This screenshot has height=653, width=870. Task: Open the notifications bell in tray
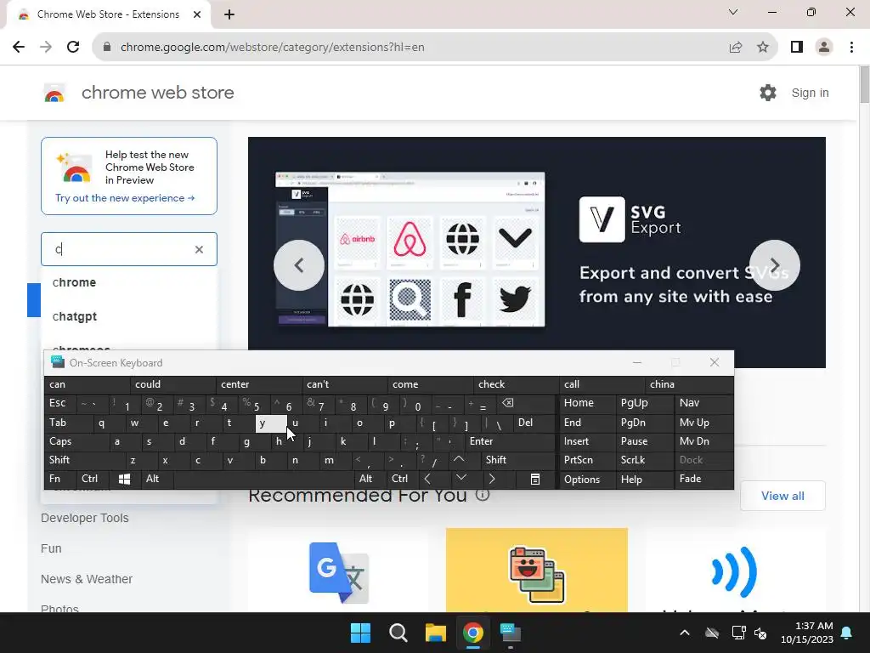tap(847, 633)
